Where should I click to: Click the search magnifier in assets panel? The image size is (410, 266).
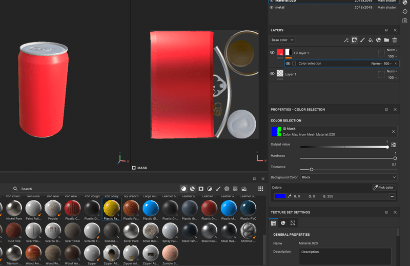click(x=15, y=189)
